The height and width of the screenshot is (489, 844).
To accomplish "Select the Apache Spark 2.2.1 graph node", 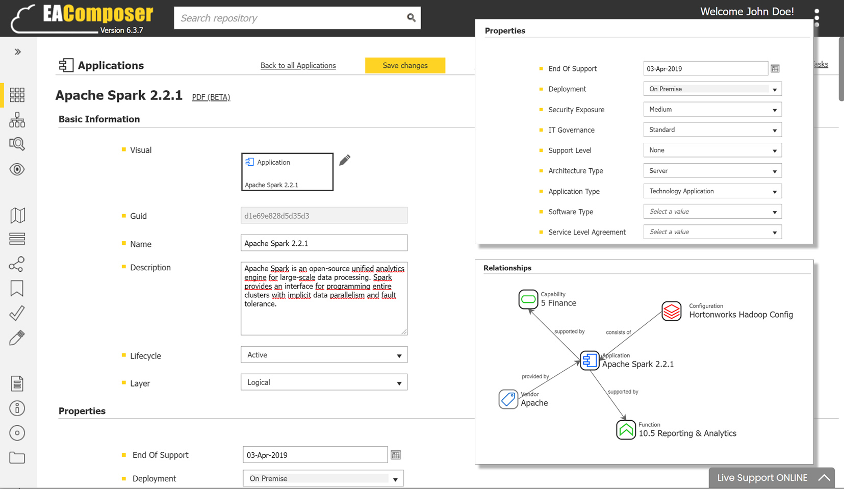I will click(590, 361).
